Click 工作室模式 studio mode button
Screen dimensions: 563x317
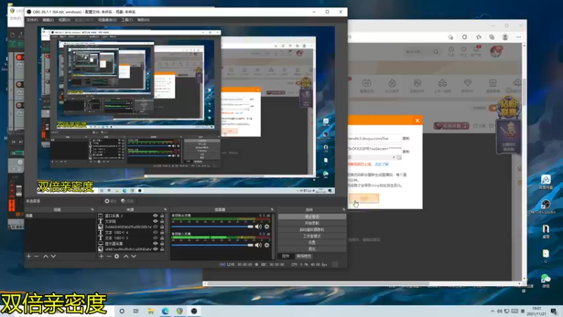pos(312,236)
